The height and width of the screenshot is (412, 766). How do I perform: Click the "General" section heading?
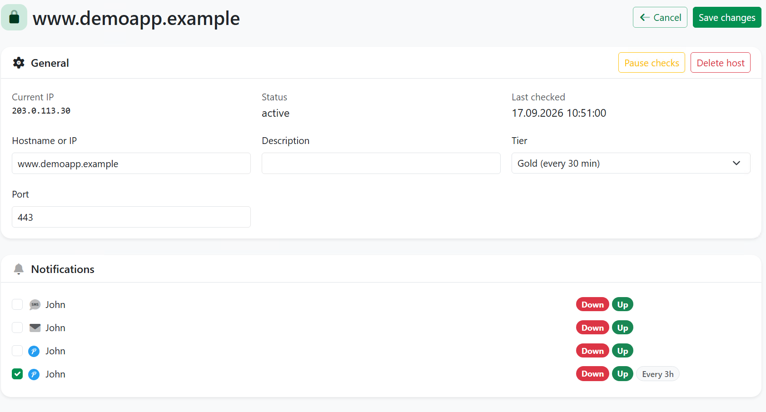[x=50, y=63]
